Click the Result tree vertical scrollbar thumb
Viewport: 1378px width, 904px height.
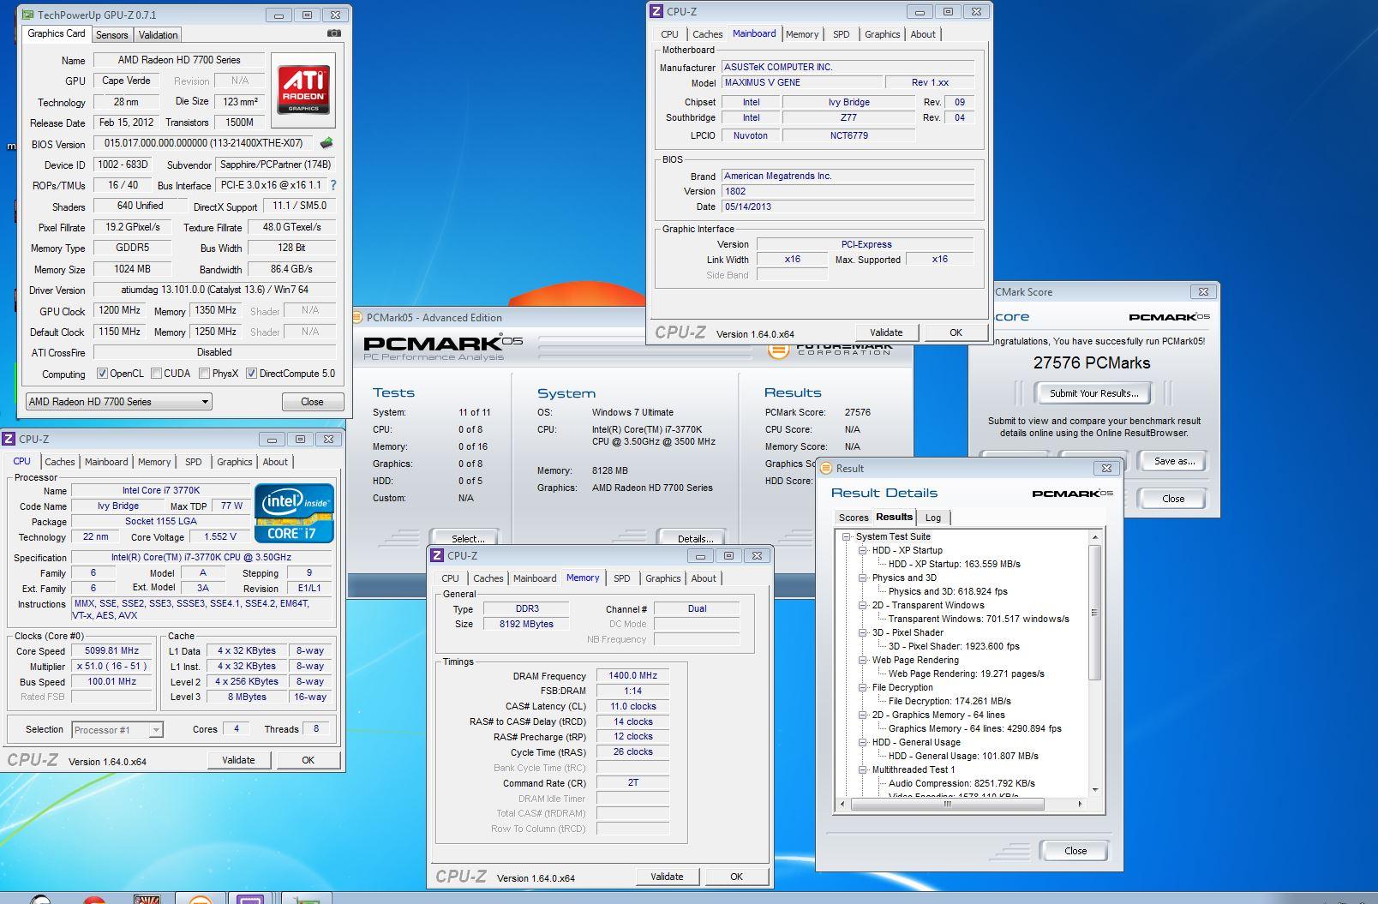coord(1094,612)
